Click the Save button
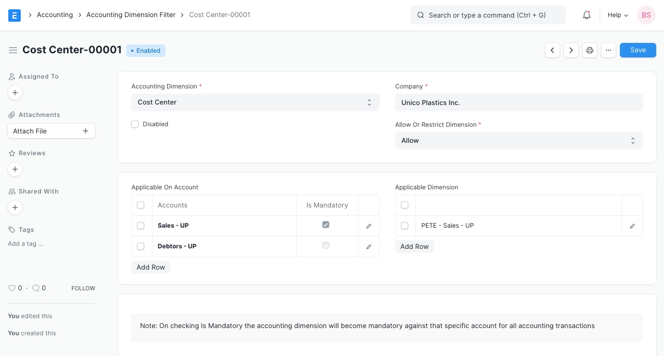 tap(638, 50)
